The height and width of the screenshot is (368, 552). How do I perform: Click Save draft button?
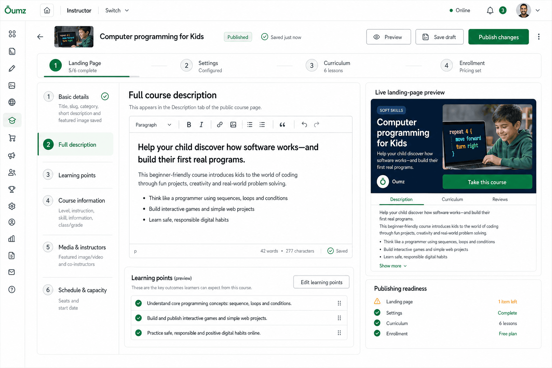coord(440,37)
